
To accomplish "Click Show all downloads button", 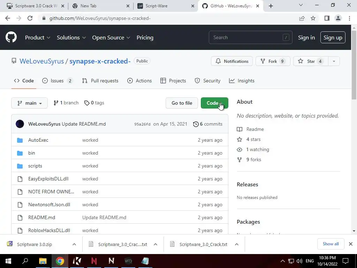I will coord(331,244).
